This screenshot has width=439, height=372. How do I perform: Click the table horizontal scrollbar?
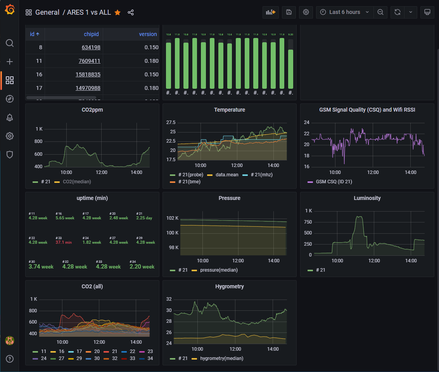[x=61, y=98]
